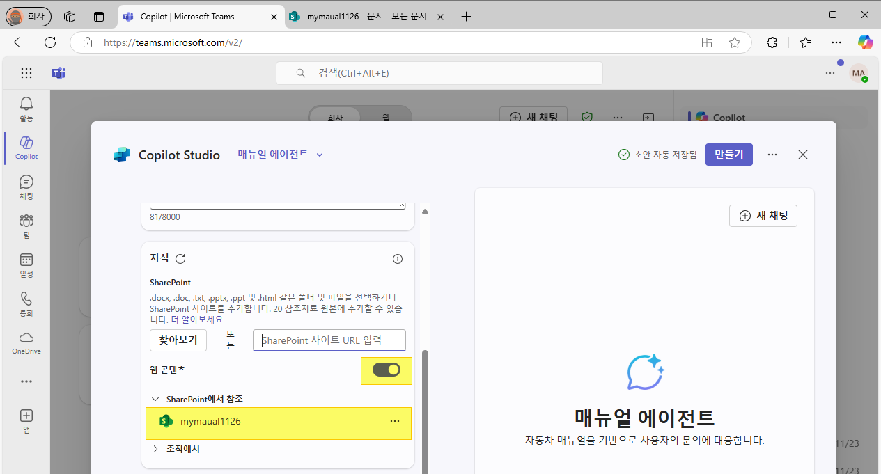Click the 초안 자동 저장됨 status
The height and width of the screenshot is (474, 881).
tap(657, 155)
